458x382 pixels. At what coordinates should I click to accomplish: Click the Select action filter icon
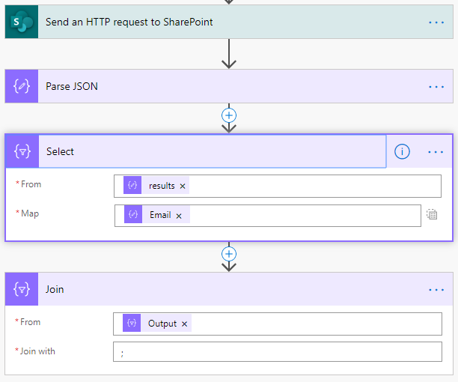pyautogui.click(x=22, y=151)
